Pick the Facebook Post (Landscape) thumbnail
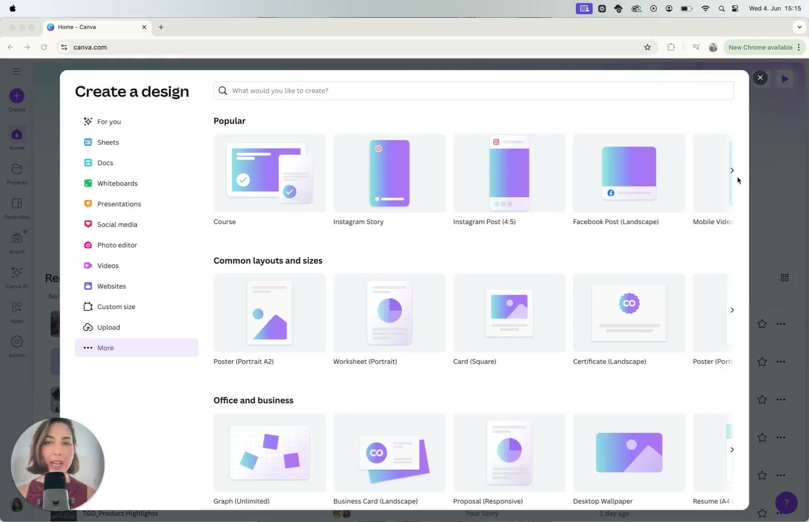 (x=629, y=173)
